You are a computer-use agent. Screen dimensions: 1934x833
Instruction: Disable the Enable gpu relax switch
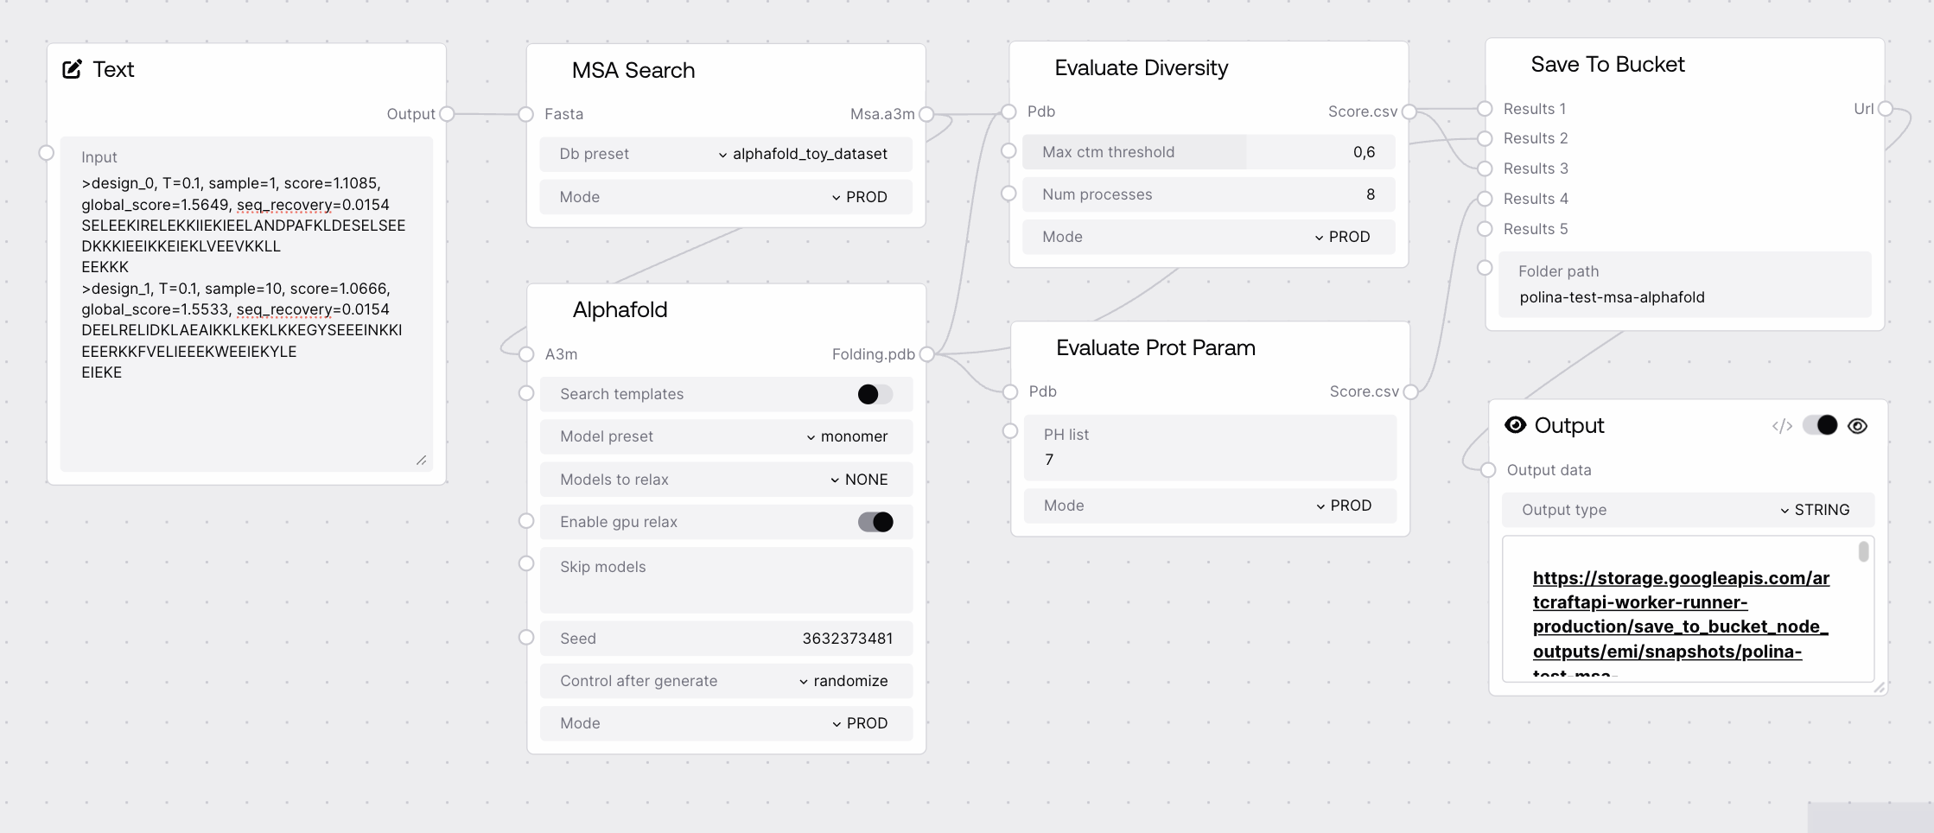pos(875,522)
